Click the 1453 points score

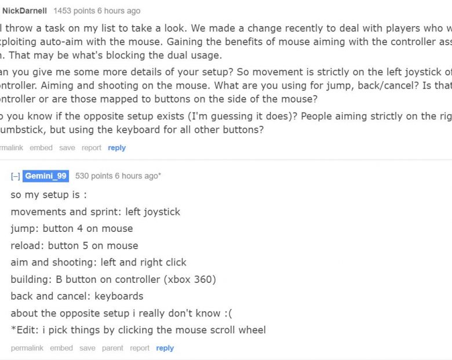[x=74, y=11]
